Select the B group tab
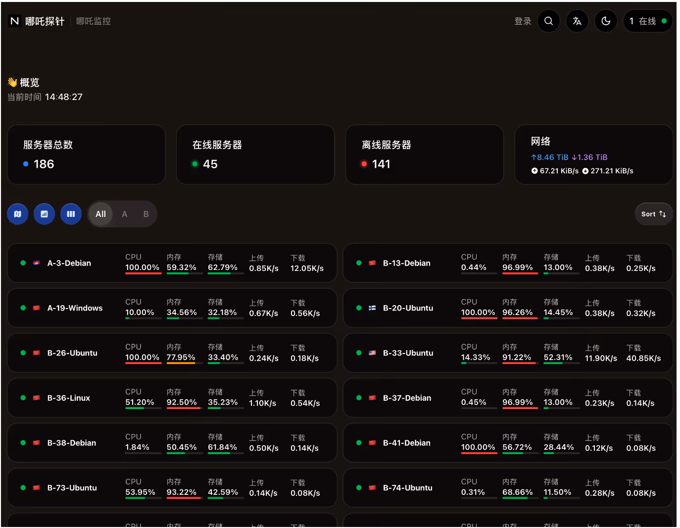This screenshot has height=528, width=680. coord(146,214)
